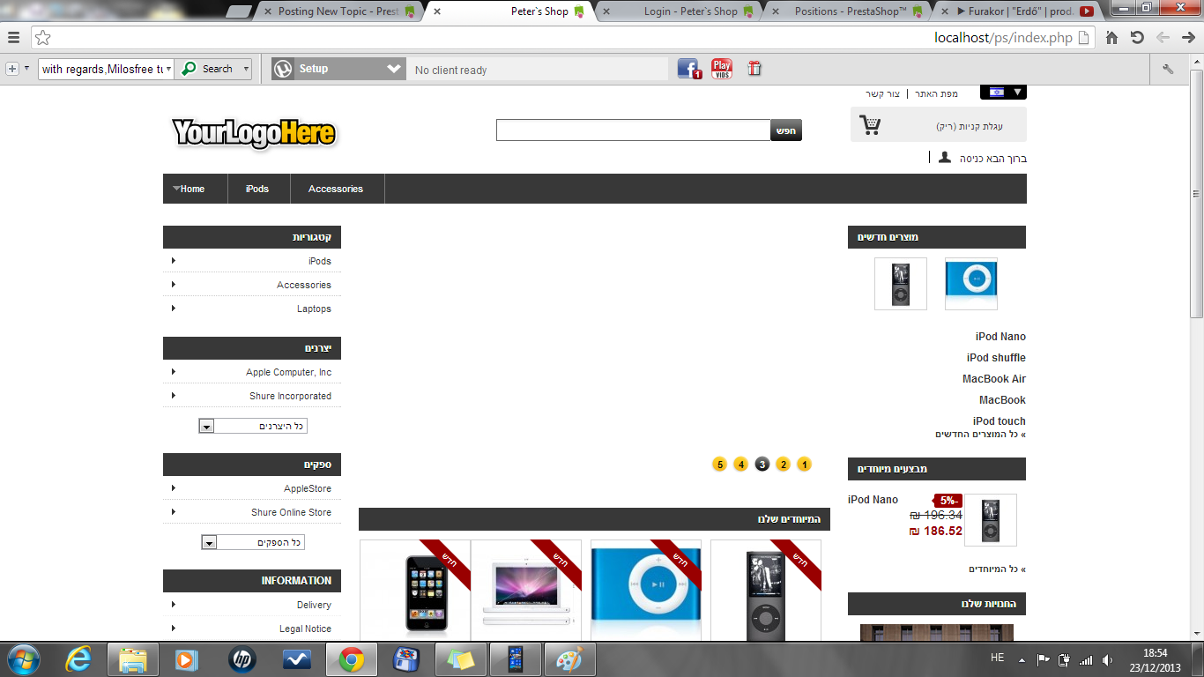Open the all-suppliers dropdown (כל הספקים)
The width and height of the screenshot is (1204, 677).
(253, 542)
